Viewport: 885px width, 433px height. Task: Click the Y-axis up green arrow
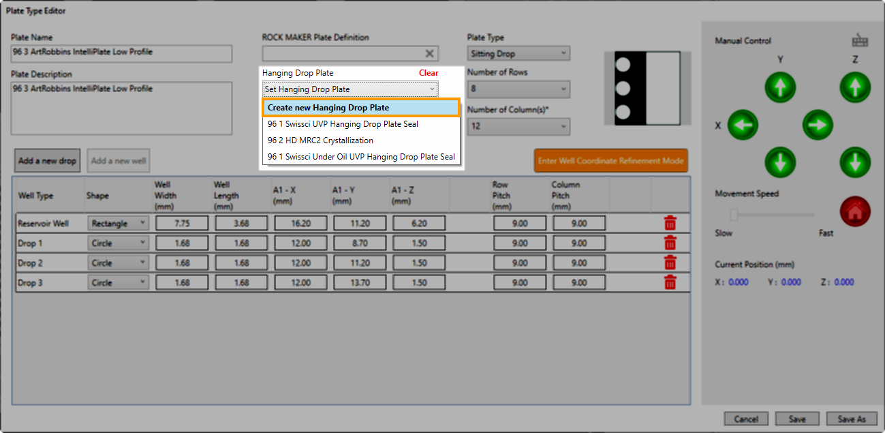pos(780,87)
